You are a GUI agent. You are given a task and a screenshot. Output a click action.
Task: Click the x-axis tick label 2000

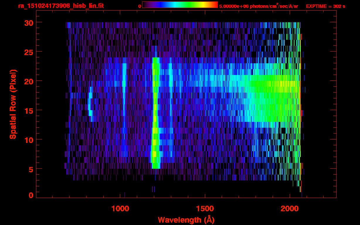(290, 208)
